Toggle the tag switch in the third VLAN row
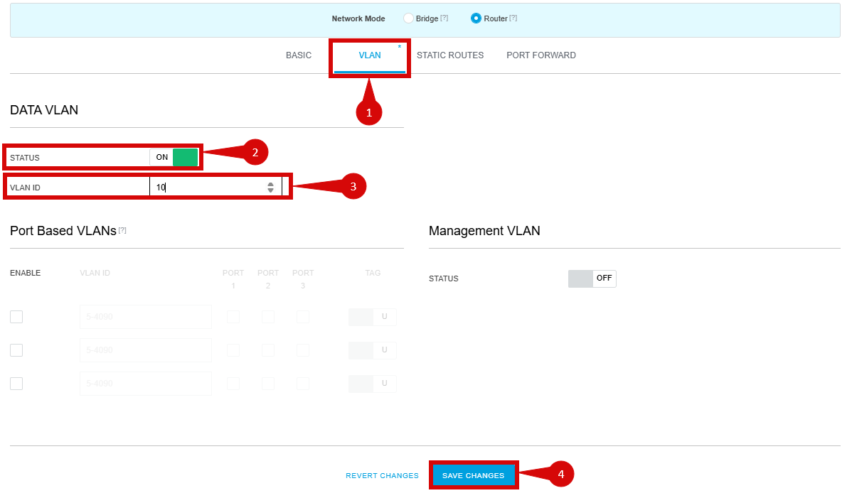Image resolution: width=852 pixels, height=498 pixels. [x=373, y=384]
